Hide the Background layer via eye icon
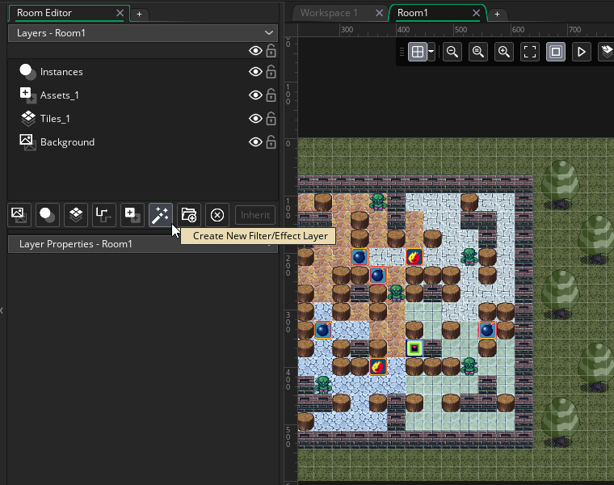Screen dimensions: 614x485 point(256,142)
